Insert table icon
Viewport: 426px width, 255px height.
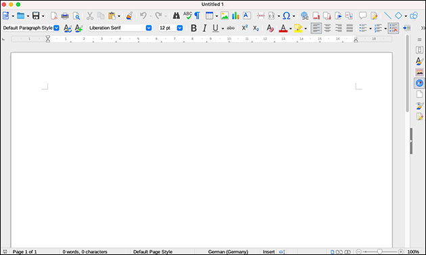(209, 16)
